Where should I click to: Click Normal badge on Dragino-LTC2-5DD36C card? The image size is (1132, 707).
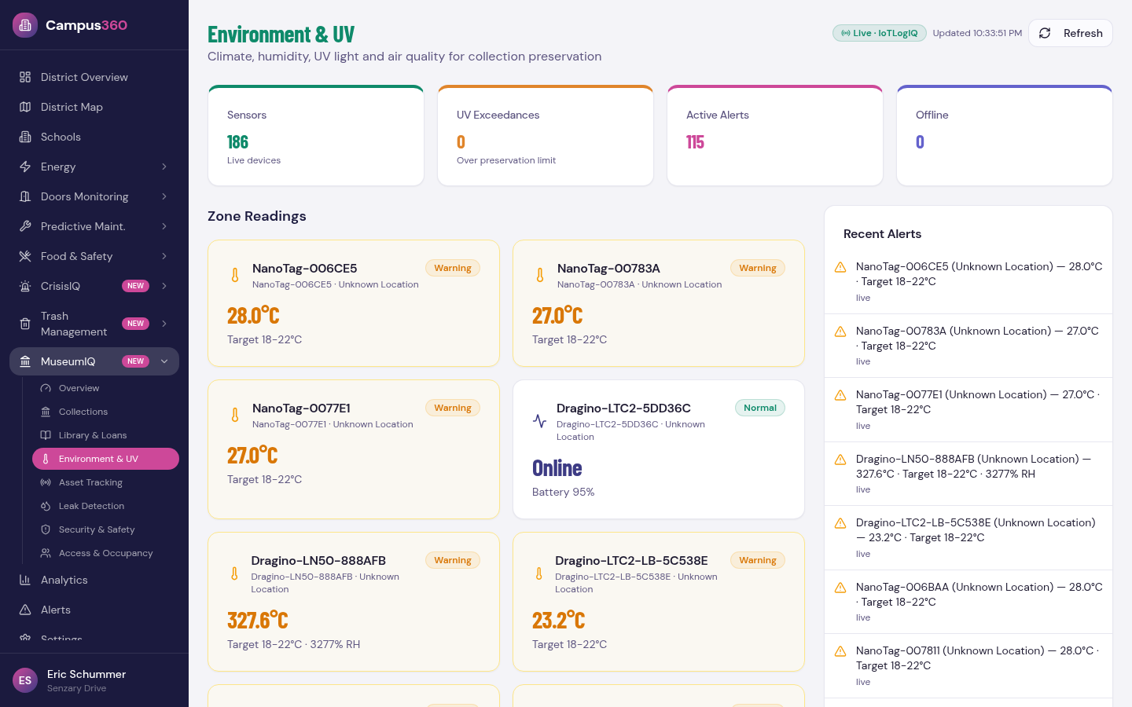760,408
